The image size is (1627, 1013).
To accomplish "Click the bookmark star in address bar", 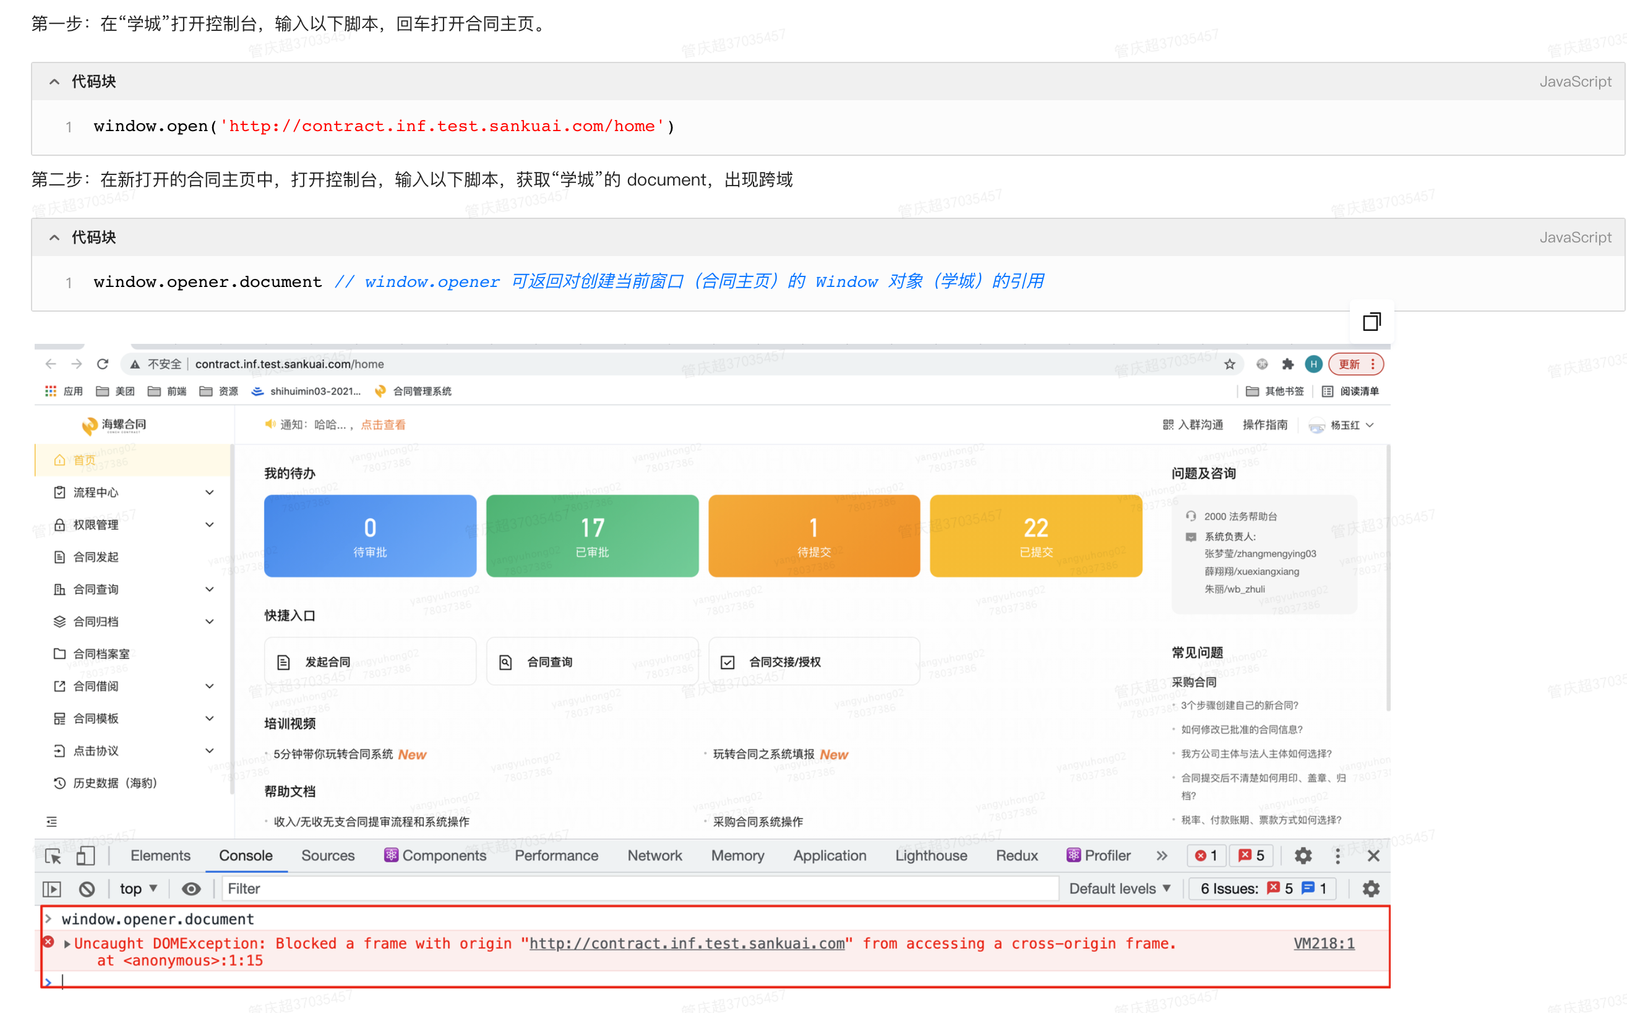I will (x=1229, y=364).
